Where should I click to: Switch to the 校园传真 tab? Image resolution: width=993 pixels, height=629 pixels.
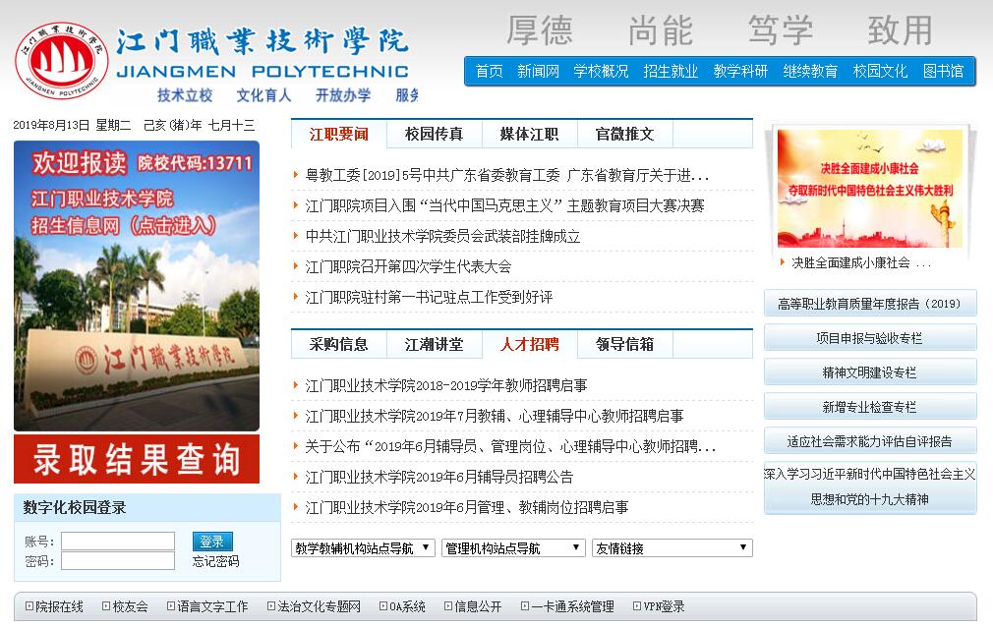[x=434, y=135]
